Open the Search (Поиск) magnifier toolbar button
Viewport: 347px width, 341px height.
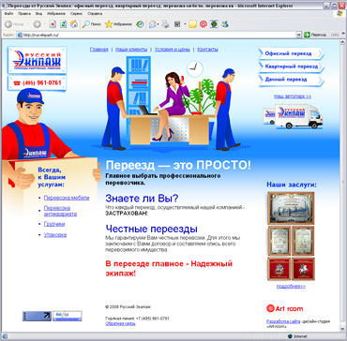point(91,24)
